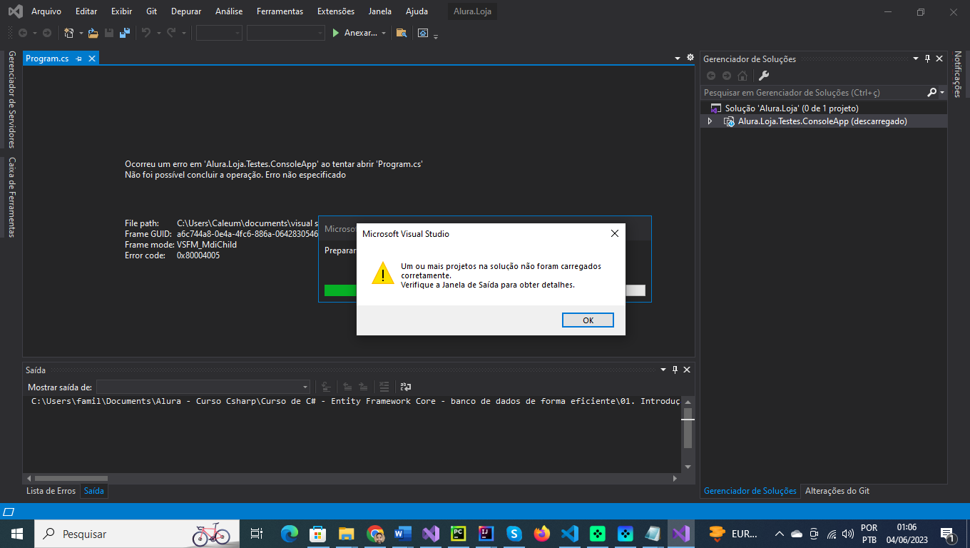970x548 pixels.
Task: Click the gear icon above the editor
Action: click(x=690, y=58)
